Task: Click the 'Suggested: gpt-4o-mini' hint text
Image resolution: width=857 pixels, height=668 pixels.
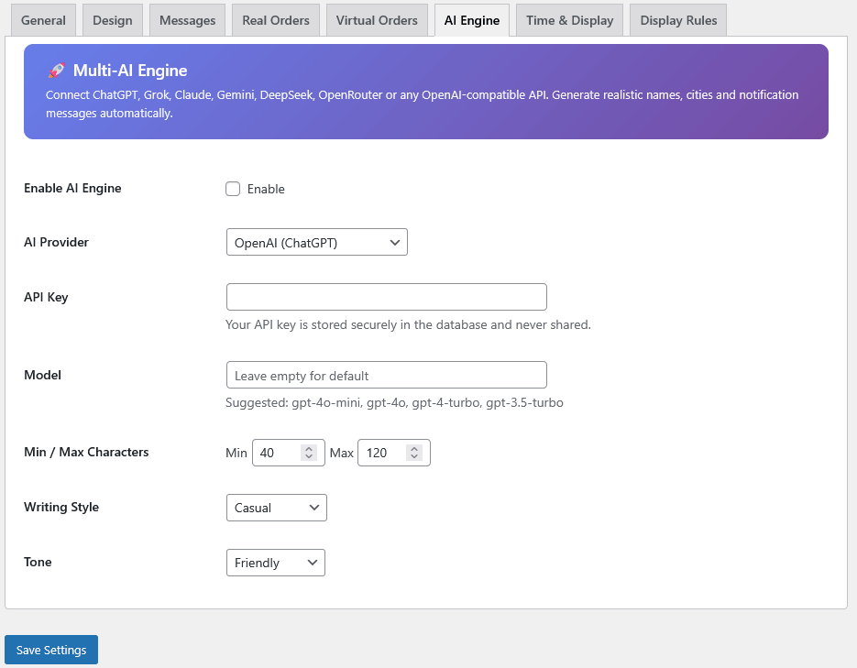Action: 394,402
